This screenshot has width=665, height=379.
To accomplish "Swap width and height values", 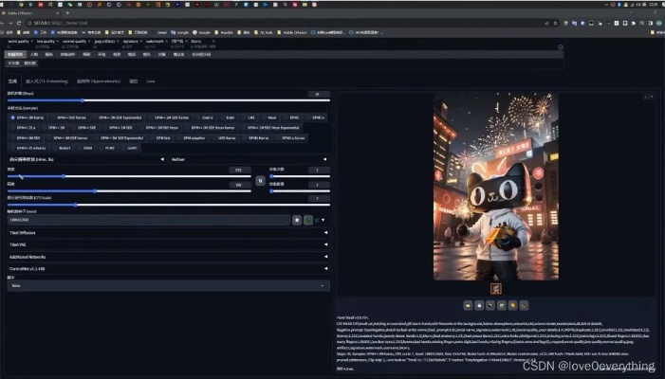I will coord(260,180).
